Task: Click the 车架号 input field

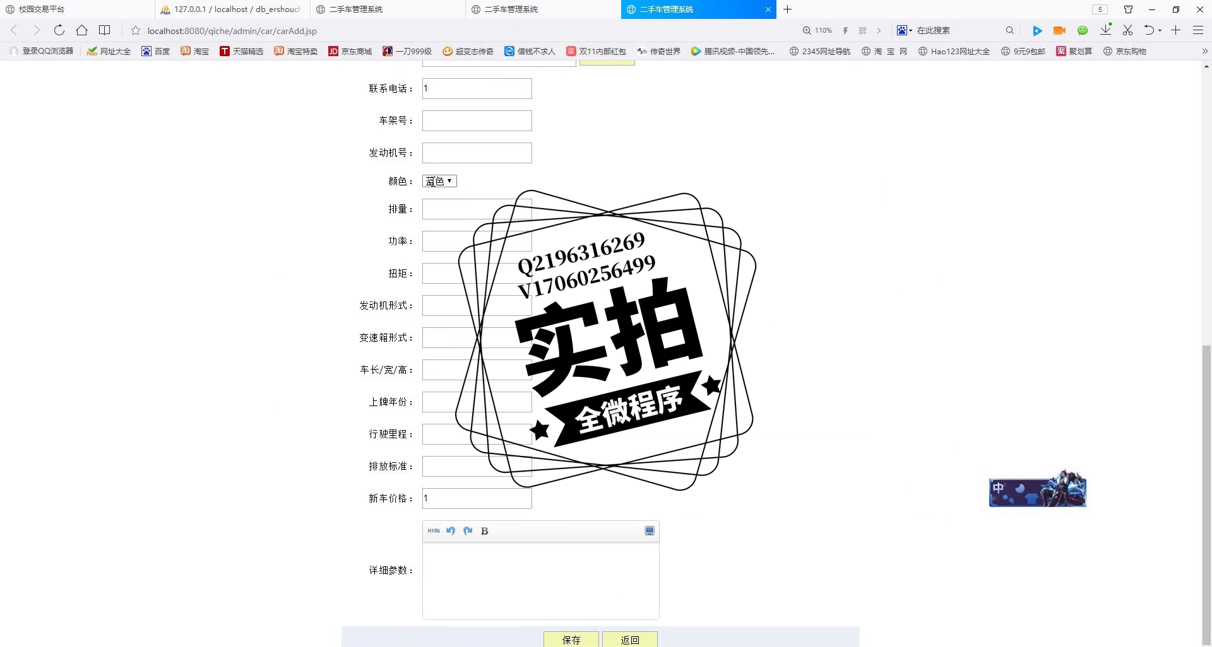Action: [477, 120]
